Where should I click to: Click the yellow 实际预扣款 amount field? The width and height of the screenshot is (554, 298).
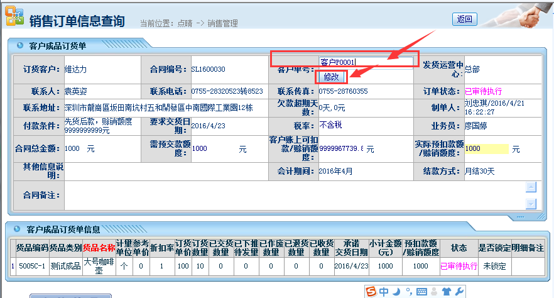[487, 149]
